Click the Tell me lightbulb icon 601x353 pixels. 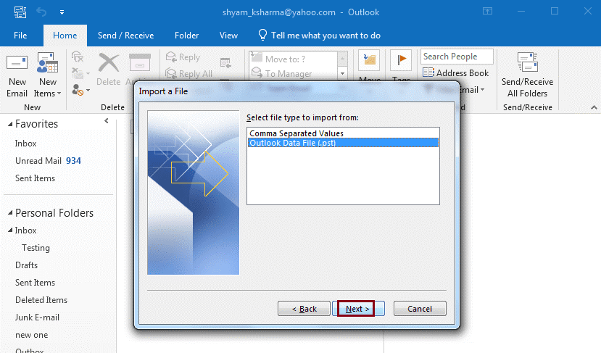coord(262,35)
